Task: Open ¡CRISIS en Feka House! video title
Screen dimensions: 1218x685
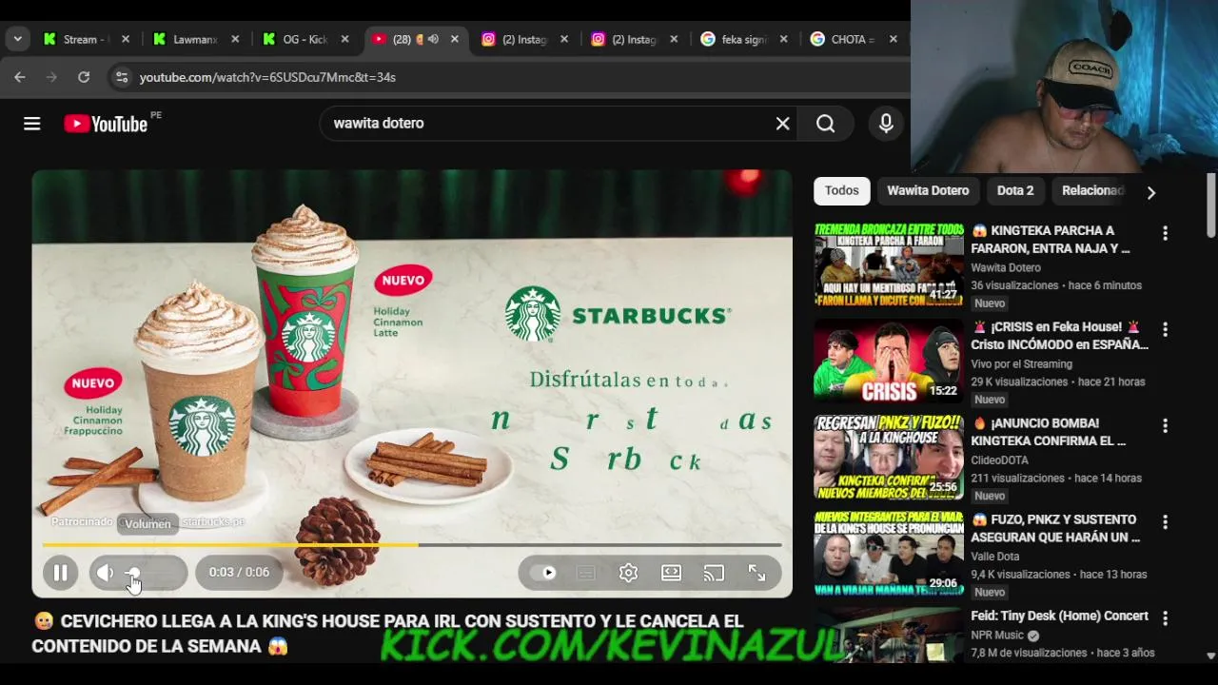Action: (1059, 336)
